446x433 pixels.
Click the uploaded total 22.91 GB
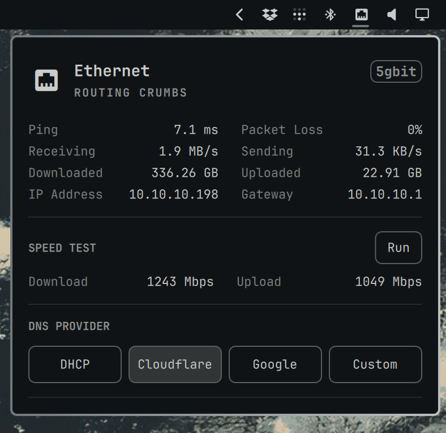click(392, 173)
